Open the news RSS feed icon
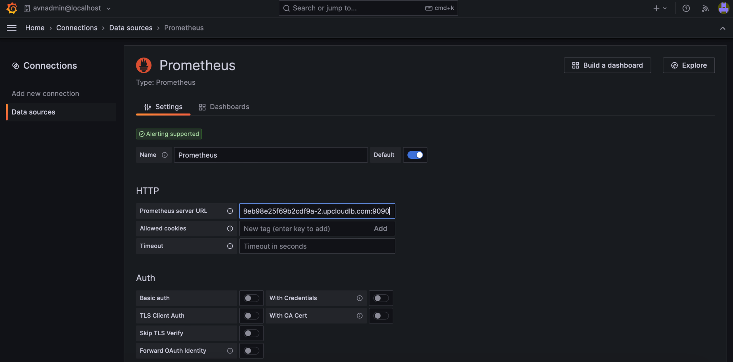Screen dimensions: 733x362 point(705,8)
